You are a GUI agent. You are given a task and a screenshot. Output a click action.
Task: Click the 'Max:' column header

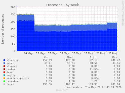click(115, 57)
